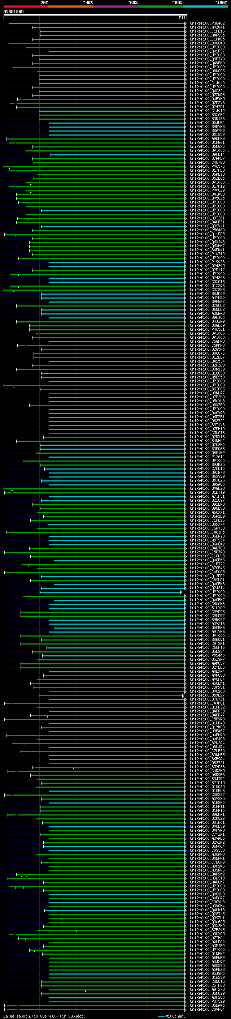The width and height of the screenshot is (231, 1019).
Task: Select the UniRef100_Q1NFW2 label
Action: click(207, 954)
